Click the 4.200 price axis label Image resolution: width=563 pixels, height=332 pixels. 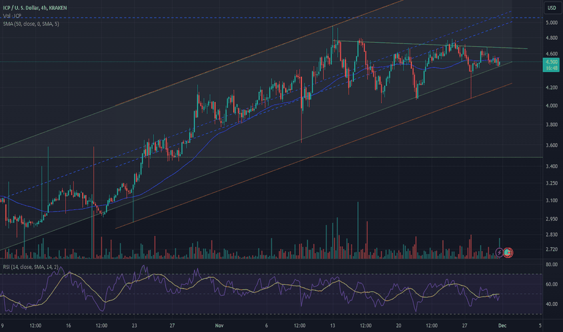(551, 87)
